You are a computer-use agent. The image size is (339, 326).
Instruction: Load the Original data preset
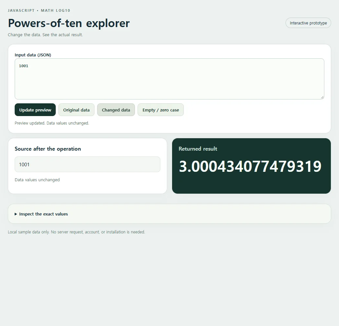pos(76,110)
